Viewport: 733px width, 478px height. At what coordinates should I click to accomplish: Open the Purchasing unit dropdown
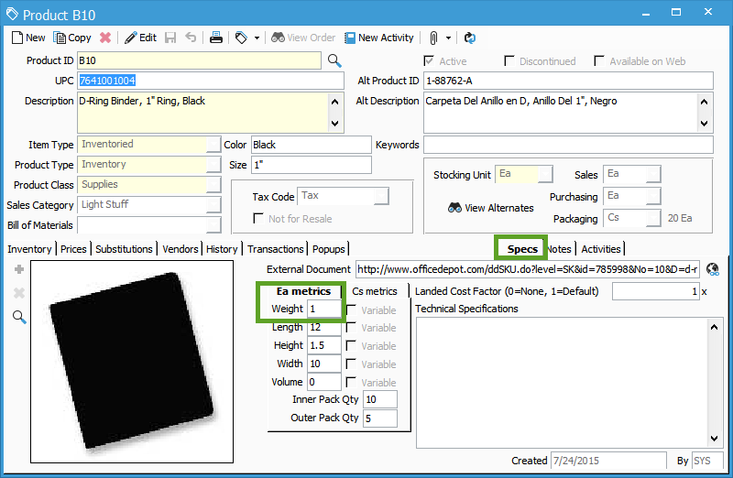(653, 196)
